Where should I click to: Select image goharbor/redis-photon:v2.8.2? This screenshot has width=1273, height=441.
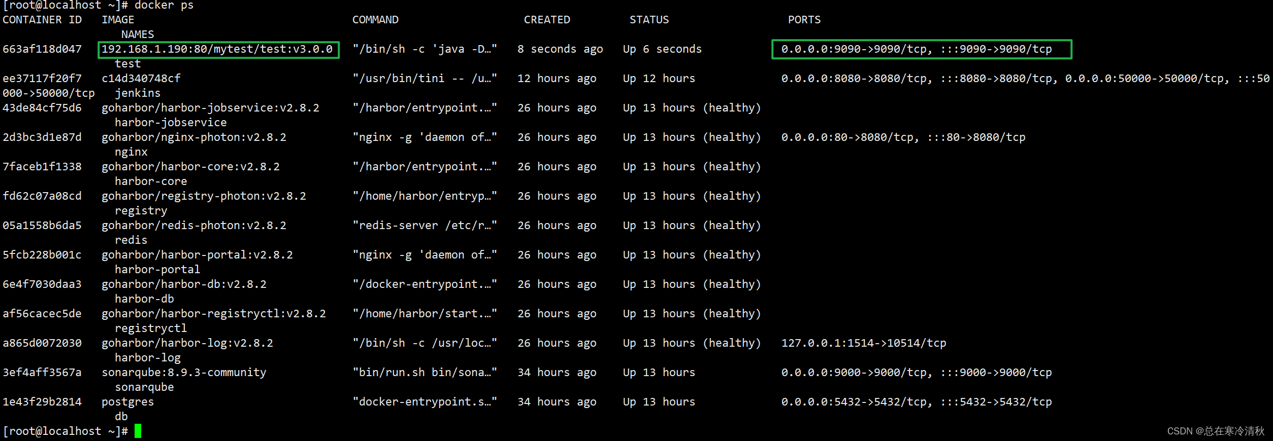(x=194, y=226)
